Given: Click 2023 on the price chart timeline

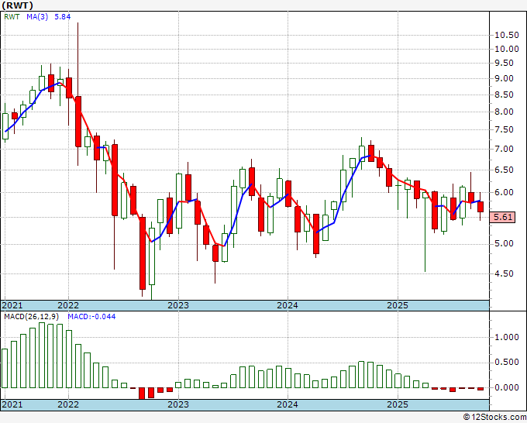Looking at the screenshot, I should coord(178,305).
